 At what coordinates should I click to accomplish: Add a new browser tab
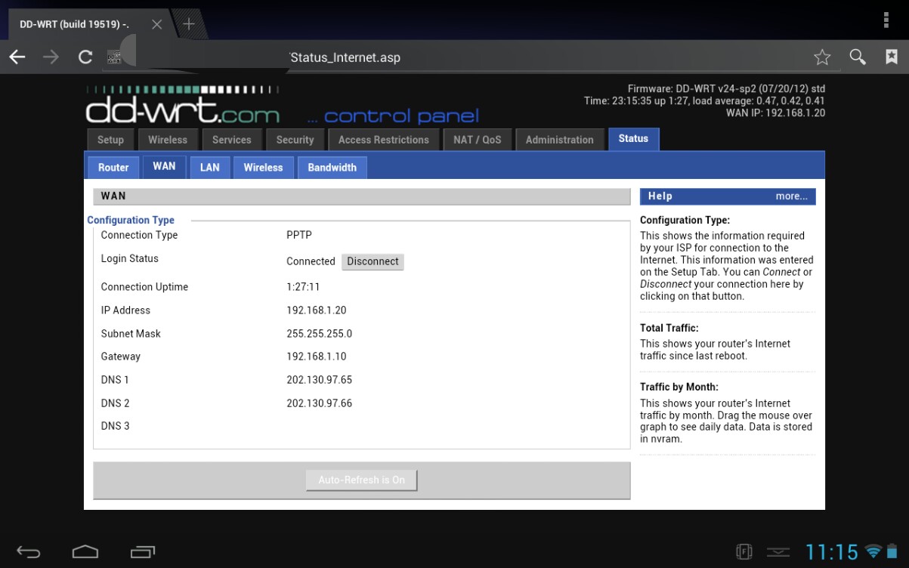point(189,23)
